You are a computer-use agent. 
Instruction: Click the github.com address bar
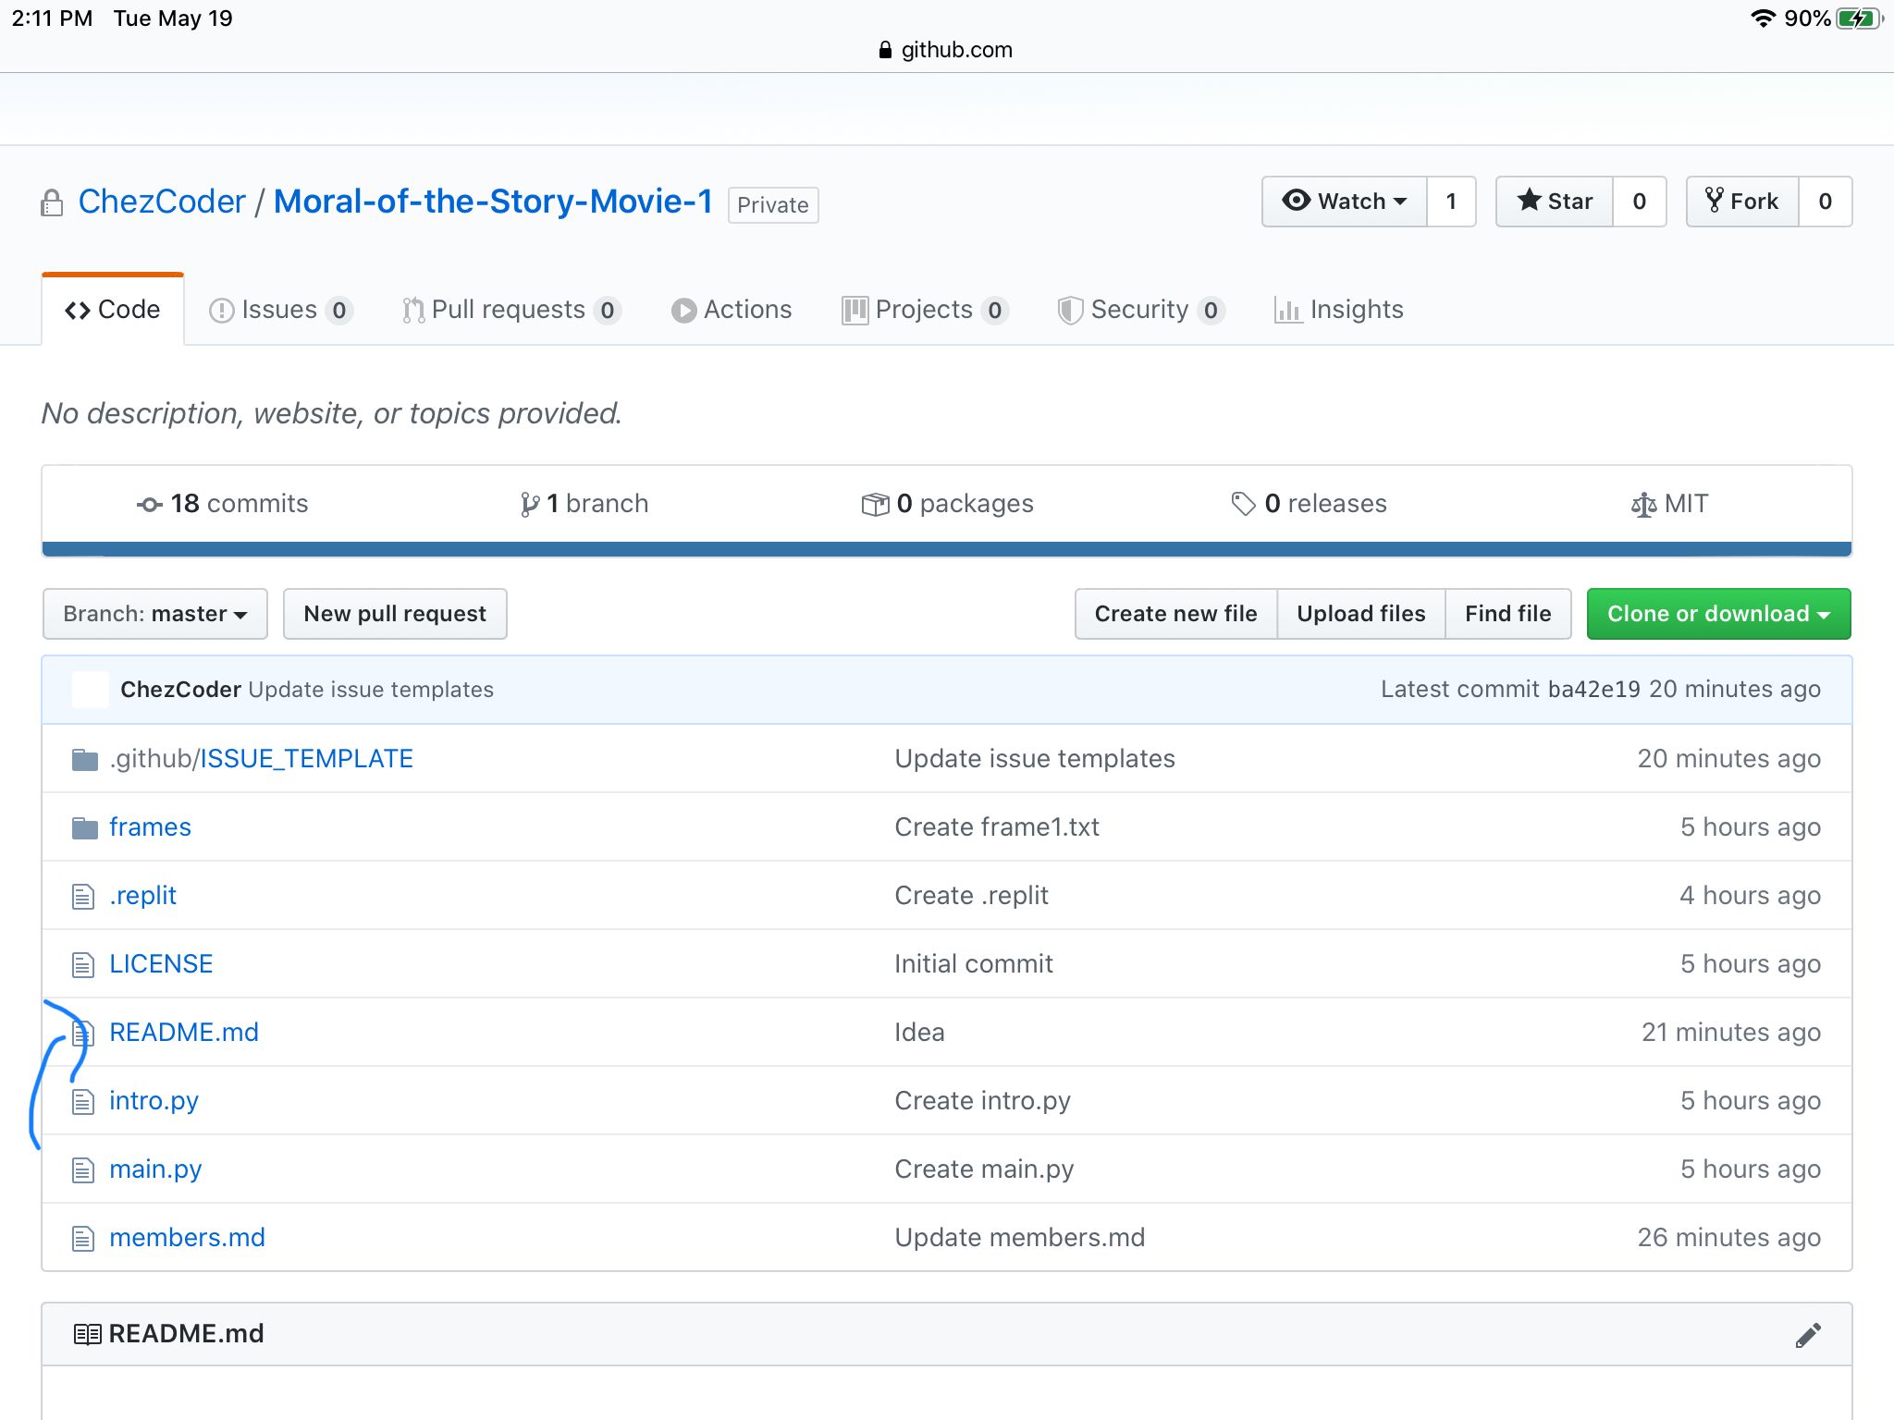tap(947, 50)
